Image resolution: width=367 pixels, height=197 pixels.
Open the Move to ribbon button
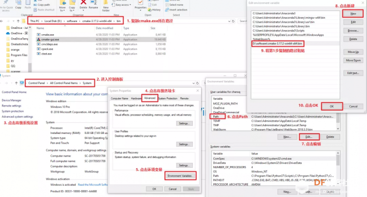point(63,6)
